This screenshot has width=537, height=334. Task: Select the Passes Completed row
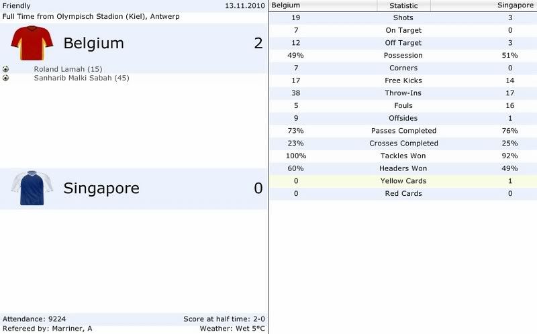tap(403, 131)
